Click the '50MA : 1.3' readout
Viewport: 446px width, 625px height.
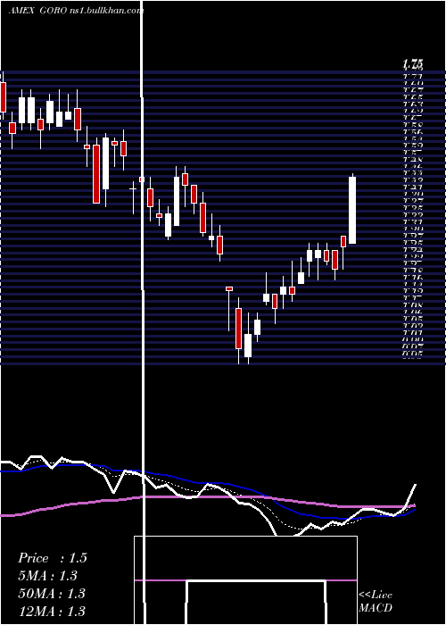52,594
